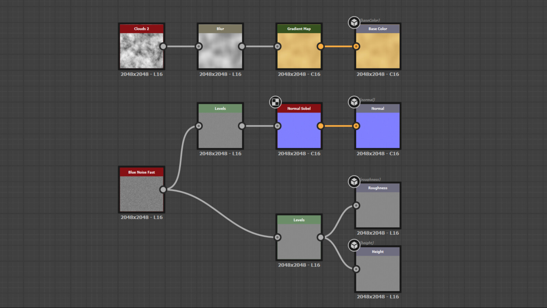The height and width of the screenshot is (308, 547).
Task: Click the Blur node input connector
Action: [199, 46]
